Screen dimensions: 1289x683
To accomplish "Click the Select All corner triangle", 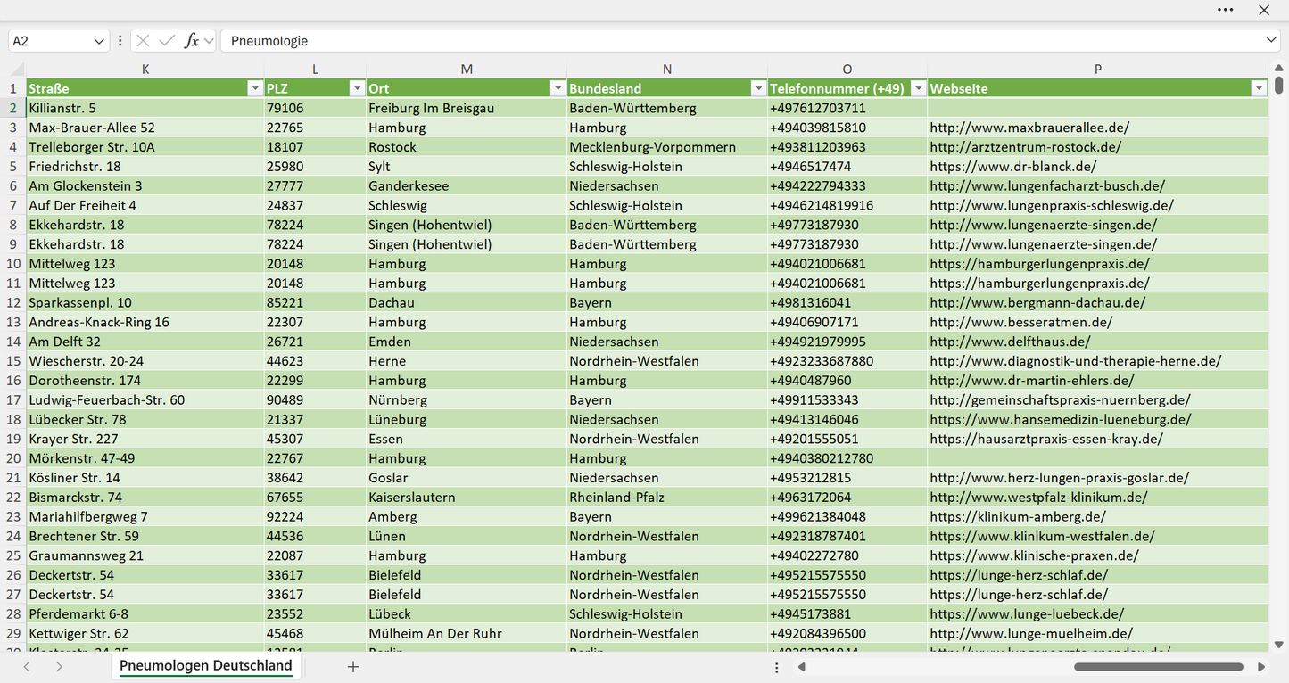I will (x=17, y=69).
